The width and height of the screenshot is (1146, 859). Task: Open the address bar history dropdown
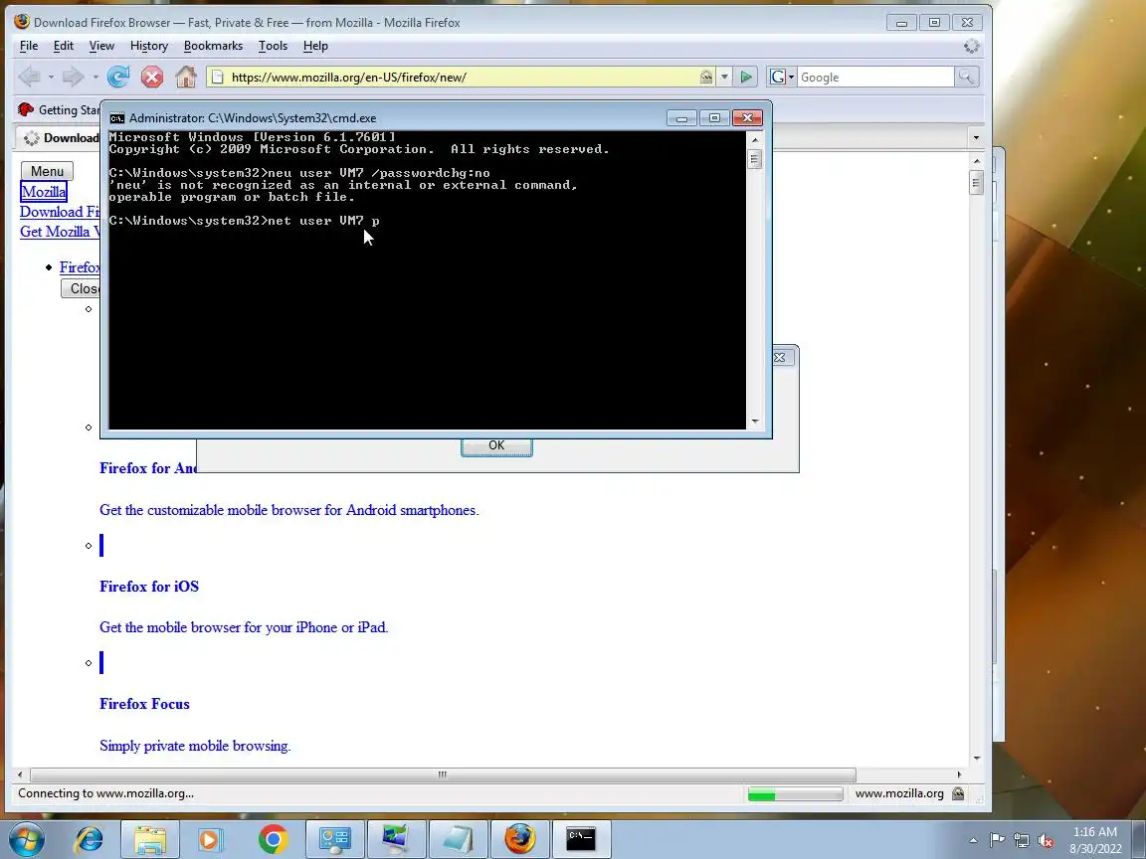(x=724, y=77)
